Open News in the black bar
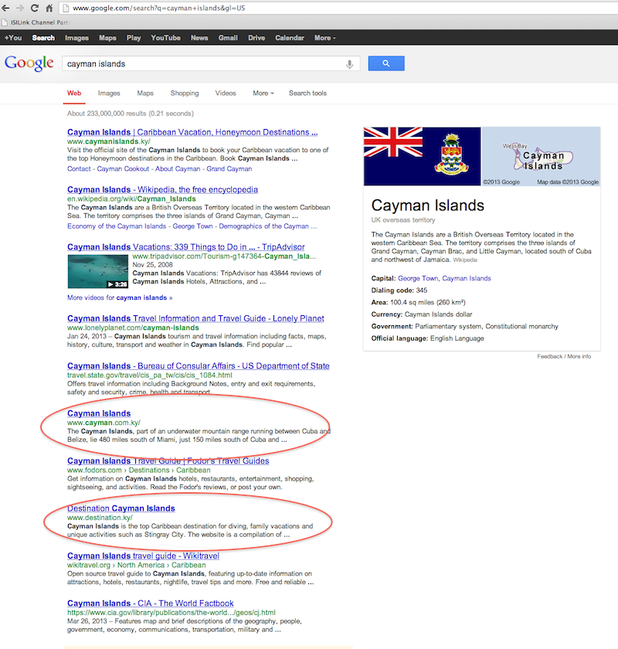Screen dimensions: 618x649 point(199,38)
